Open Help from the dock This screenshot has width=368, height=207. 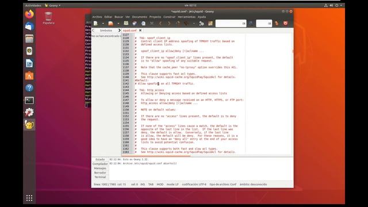click(29, 88)
